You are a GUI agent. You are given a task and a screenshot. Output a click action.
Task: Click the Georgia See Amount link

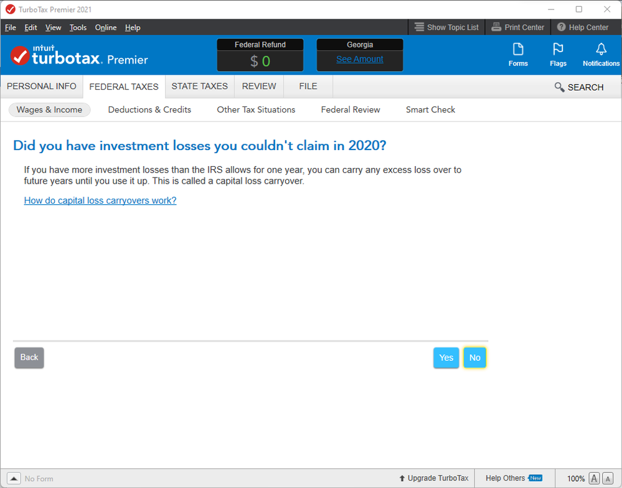coord(360,59)
